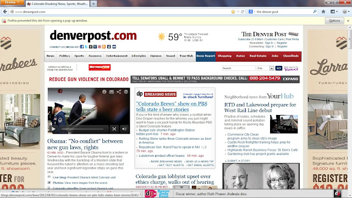Click the SUBMIT A STORY link
The image size is (352, 198).
point(238,161)
